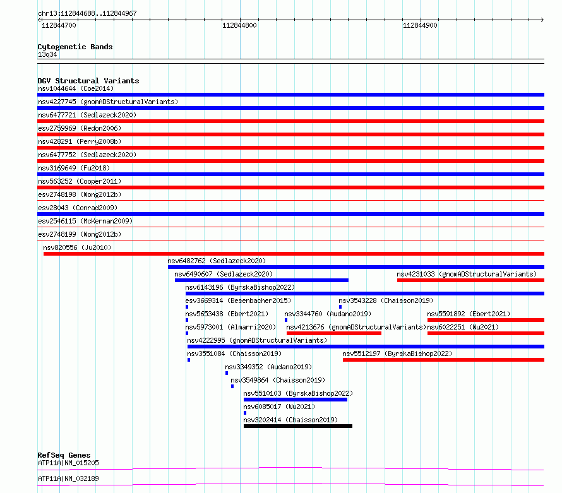Select nsv820556 (Ju2010) variant

tap(77, 247)
